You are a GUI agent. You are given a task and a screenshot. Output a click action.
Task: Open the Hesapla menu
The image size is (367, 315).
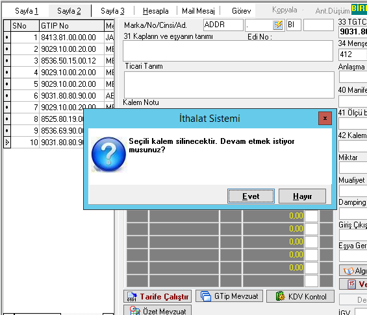click(156, 11)
